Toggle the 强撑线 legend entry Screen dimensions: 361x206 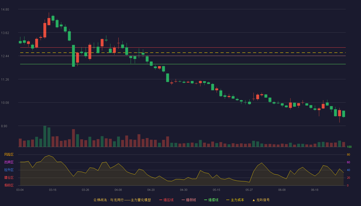tap(211, 200)
